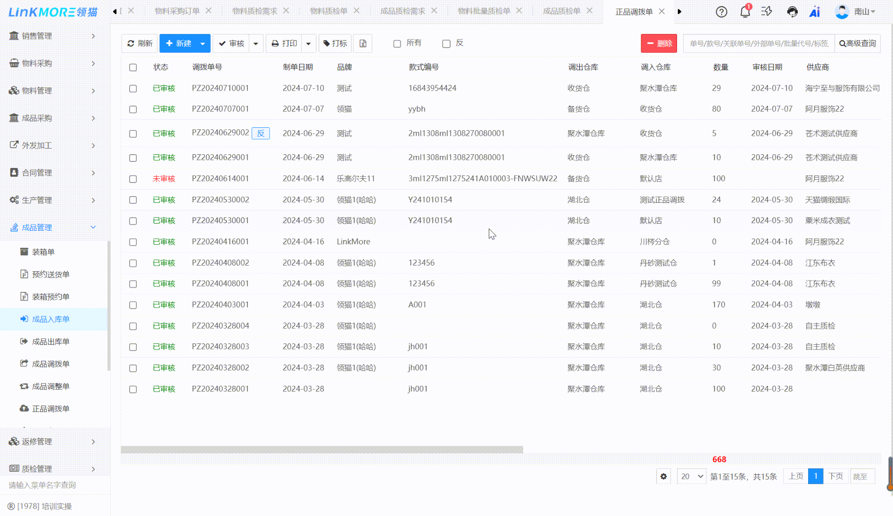Switch to the 物料采购订单 tab
Image resolution: width=893 pixels, height=516 pixels.
pyautogui.click(x=177, y=11)
